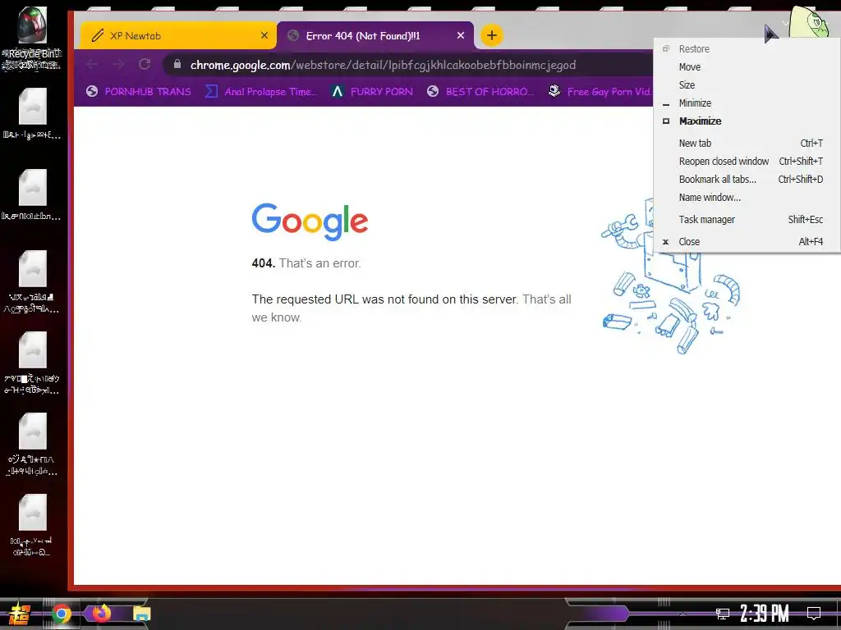Launch Firefox from the taskbar
The height and width of the screenshot is (630, 841).
pos(101,613)
